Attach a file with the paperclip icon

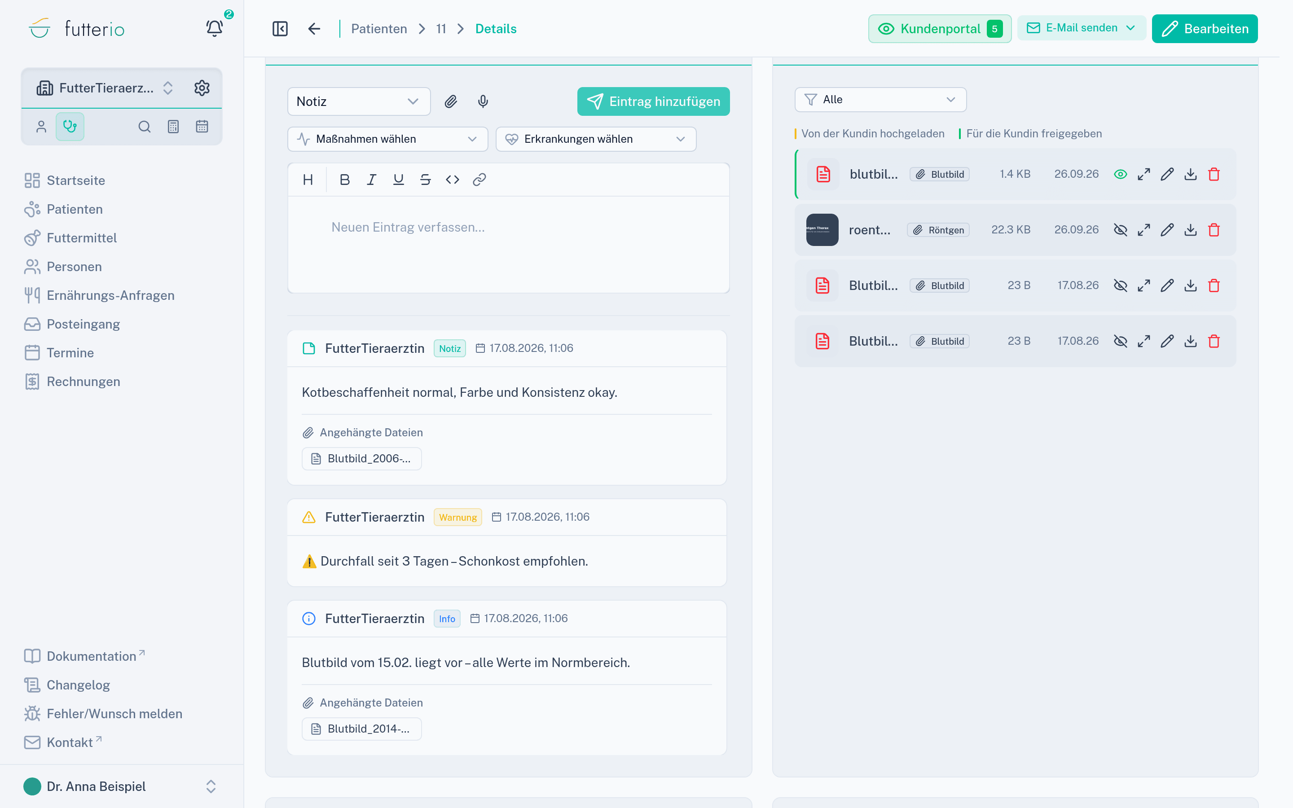451,101
